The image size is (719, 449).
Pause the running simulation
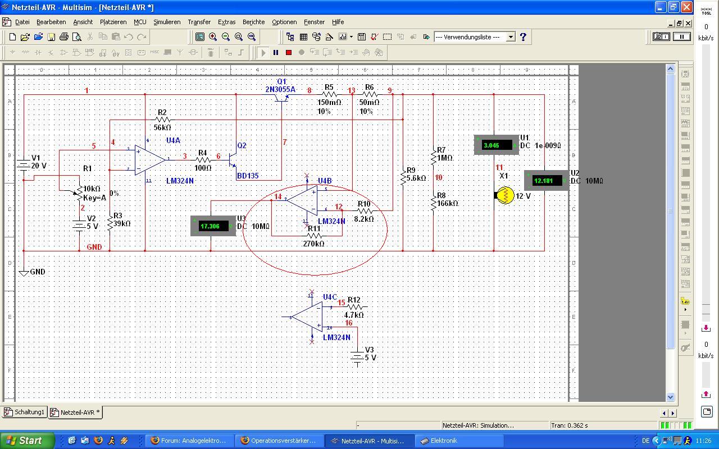tap(276, 52)
